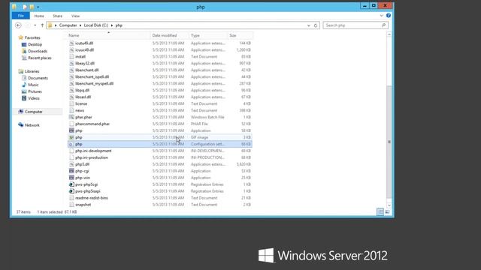Sort files by Type column header
The height and width of the screenshot is (270, 481).
(x=208, y=35)
